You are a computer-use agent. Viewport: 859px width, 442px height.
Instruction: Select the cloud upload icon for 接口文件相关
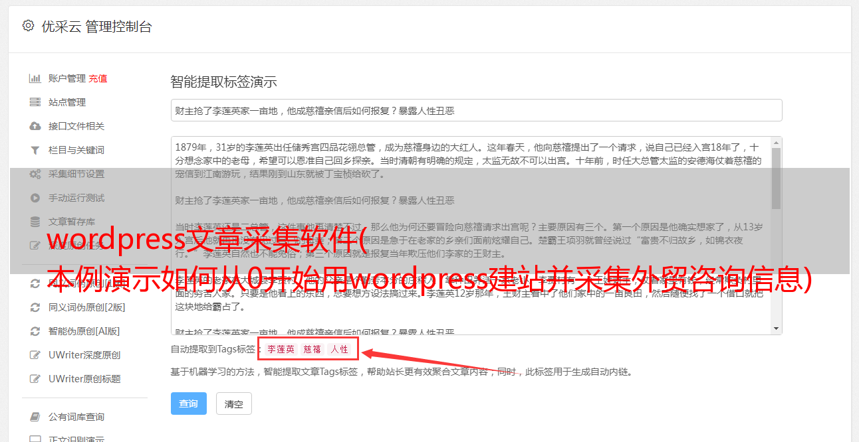(35, 126)
